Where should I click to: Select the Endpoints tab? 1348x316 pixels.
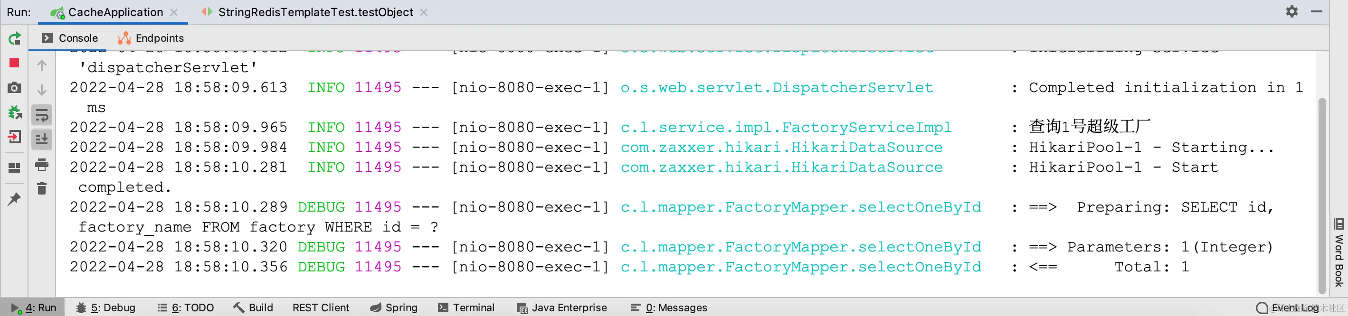pos(151,38)
